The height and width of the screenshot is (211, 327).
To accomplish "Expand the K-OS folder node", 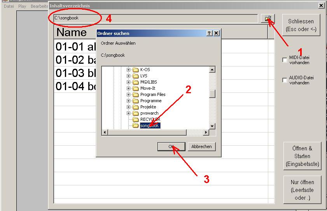I will click(x=128, y=70).
